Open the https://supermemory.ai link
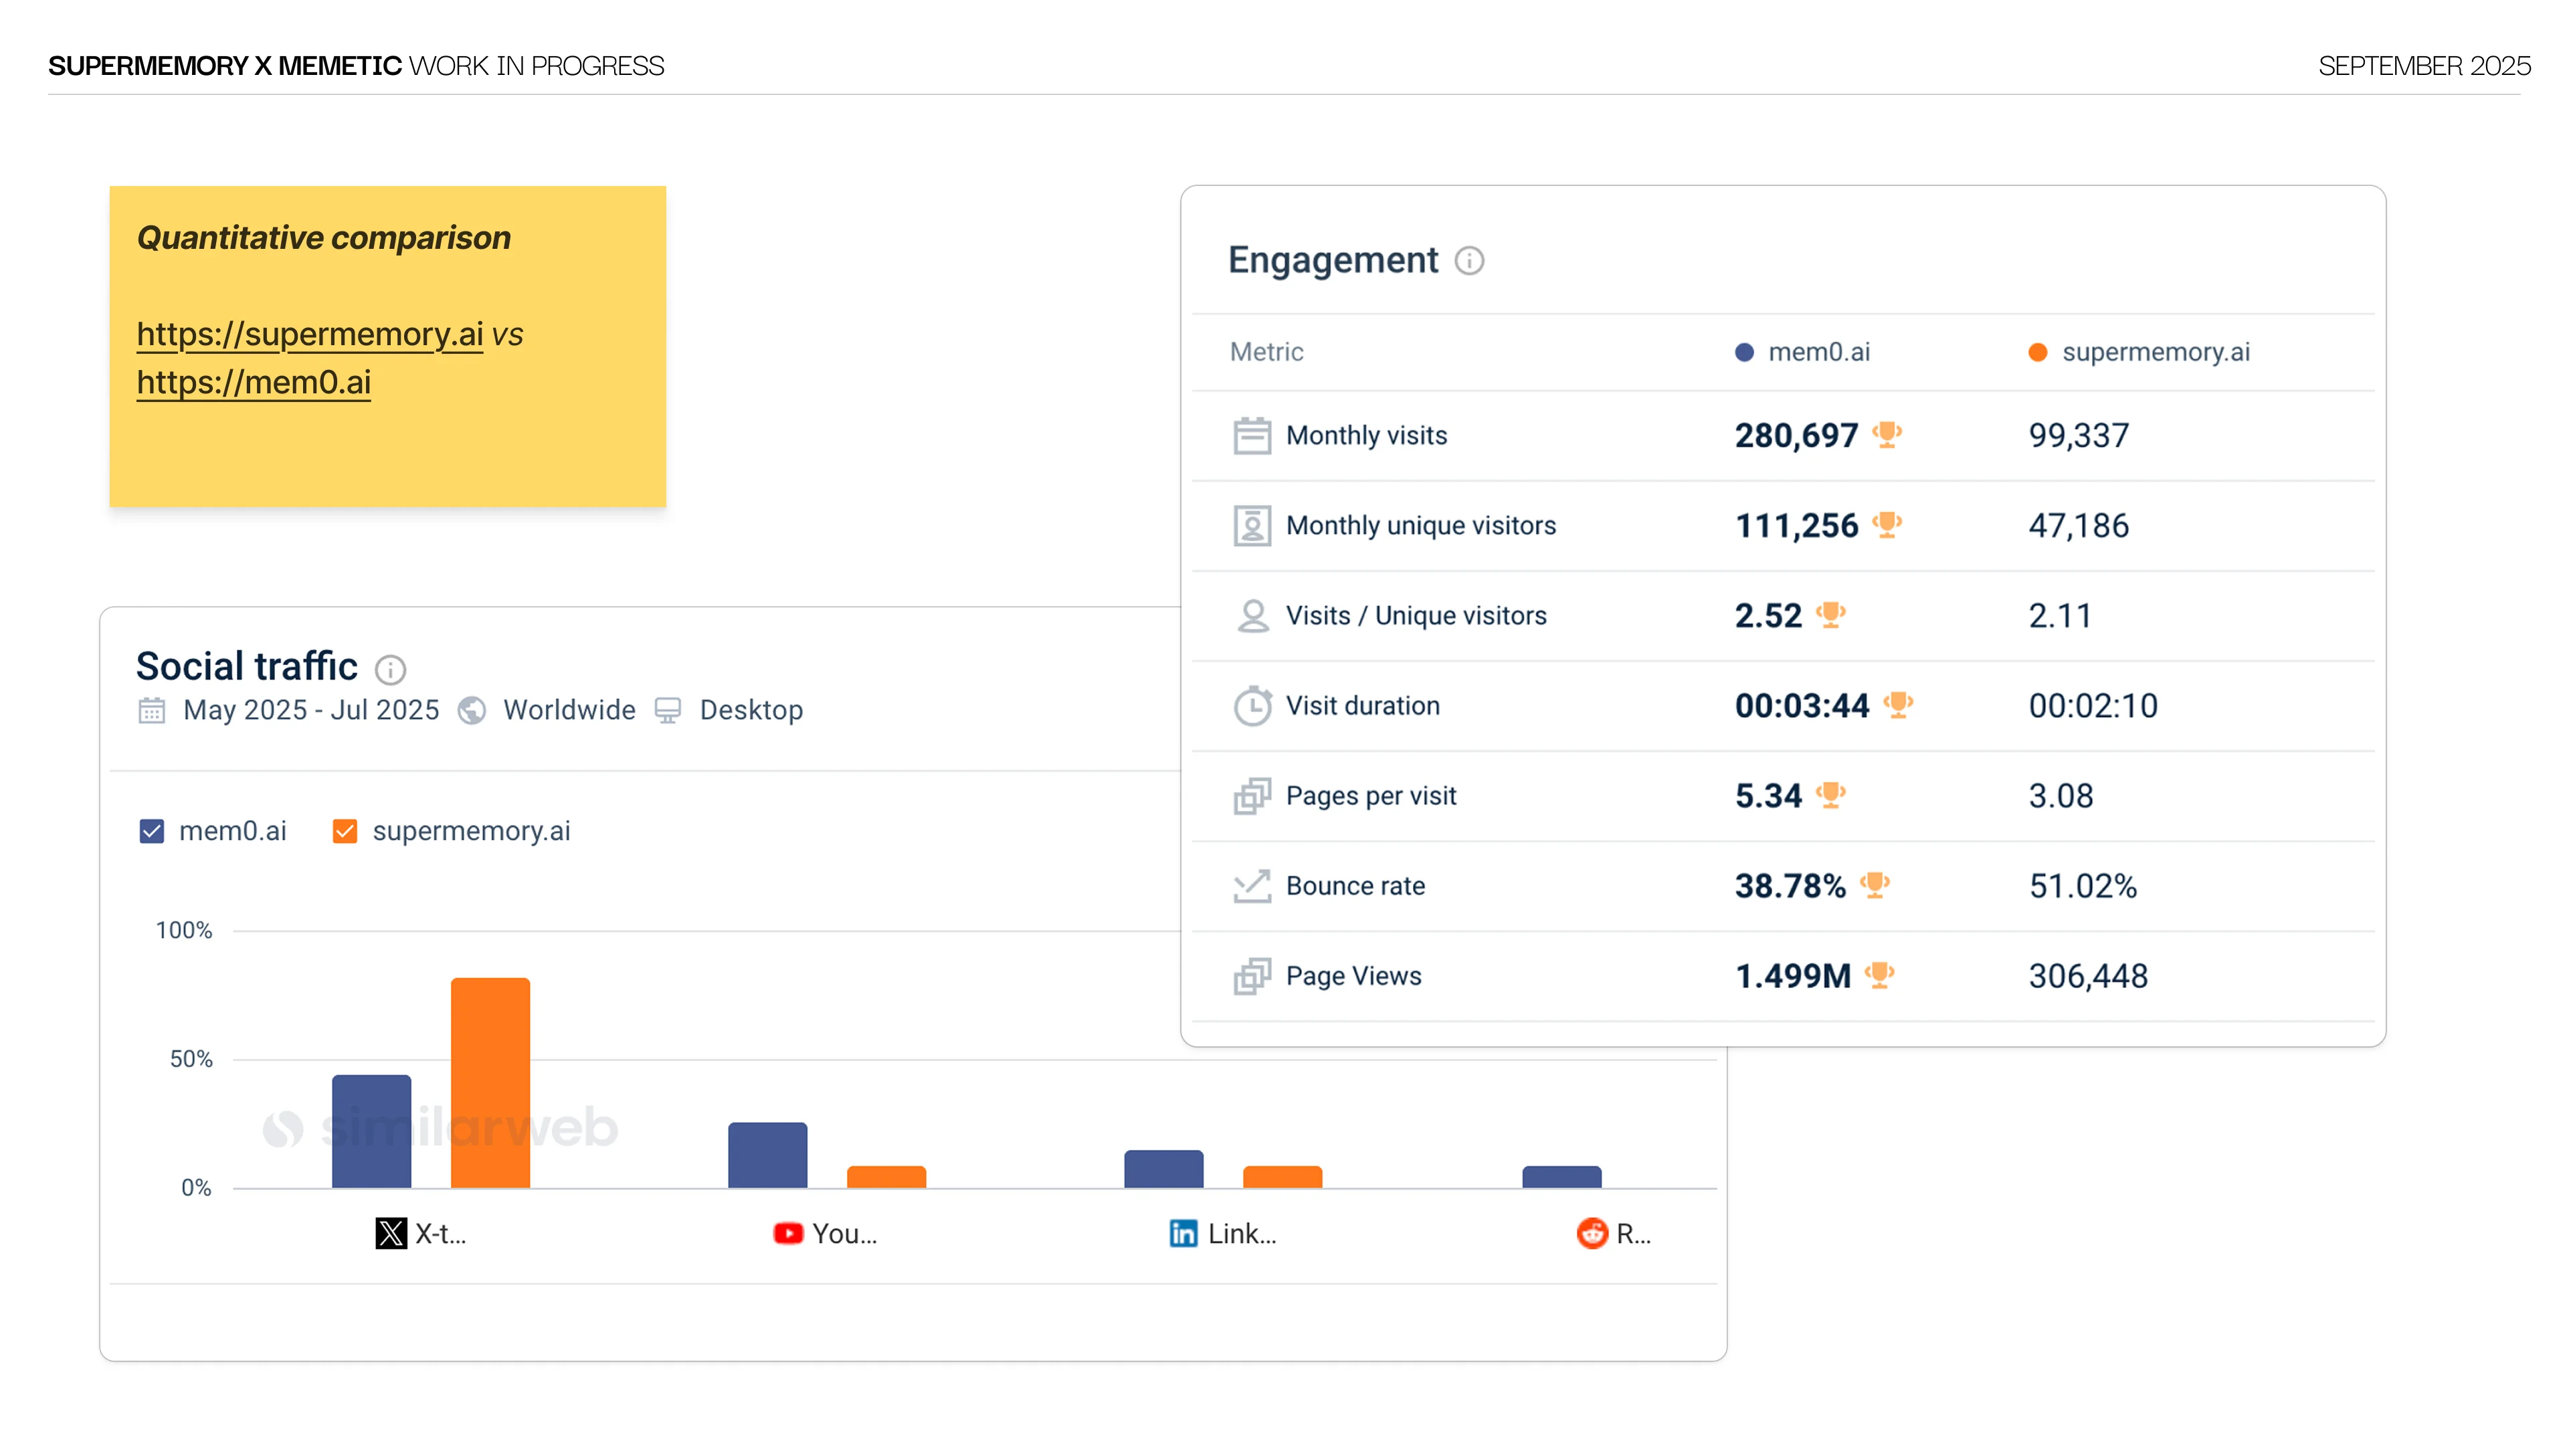This screenshot has width=2569, height=1445. 309,334
